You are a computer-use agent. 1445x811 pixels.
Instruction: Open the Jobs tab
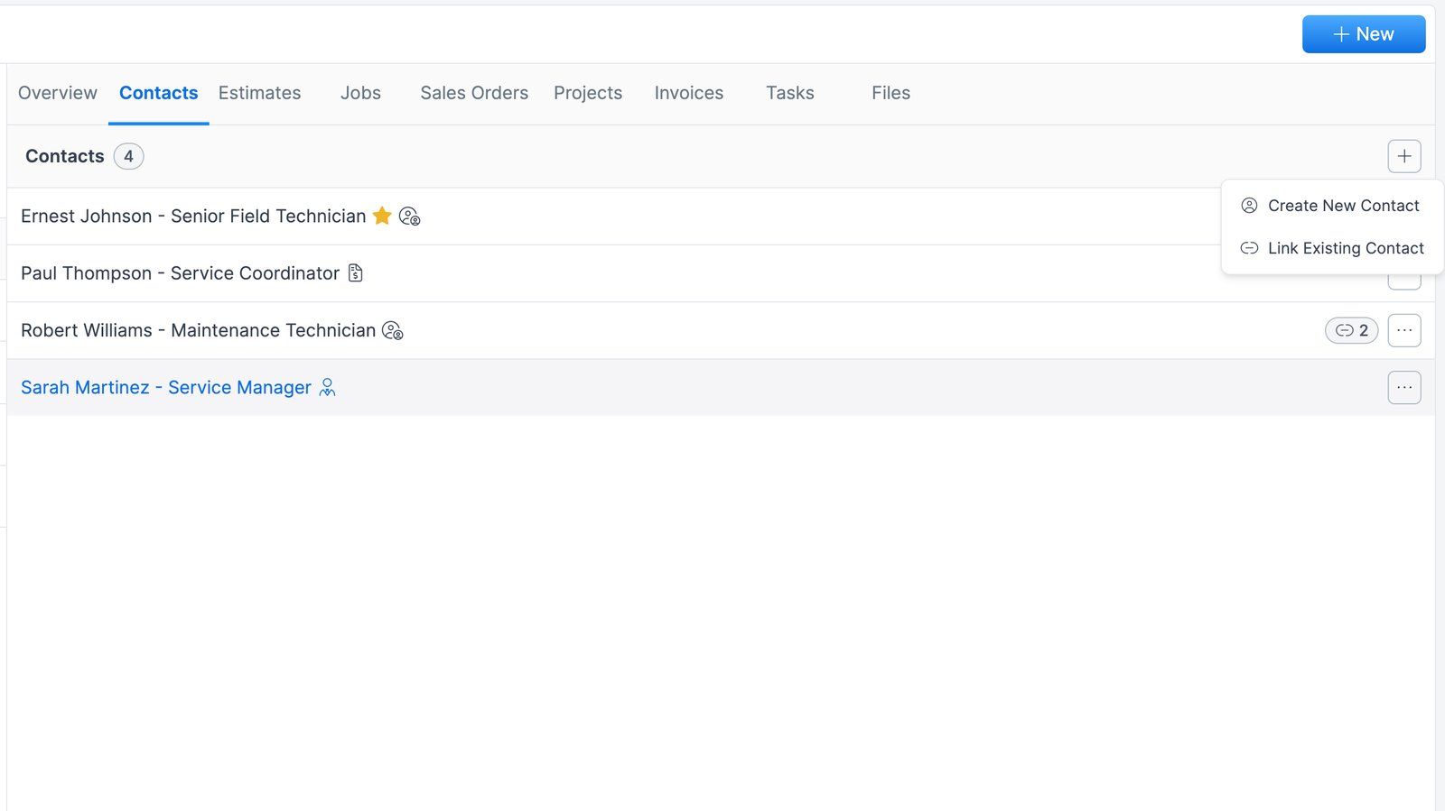pos(360,93)
